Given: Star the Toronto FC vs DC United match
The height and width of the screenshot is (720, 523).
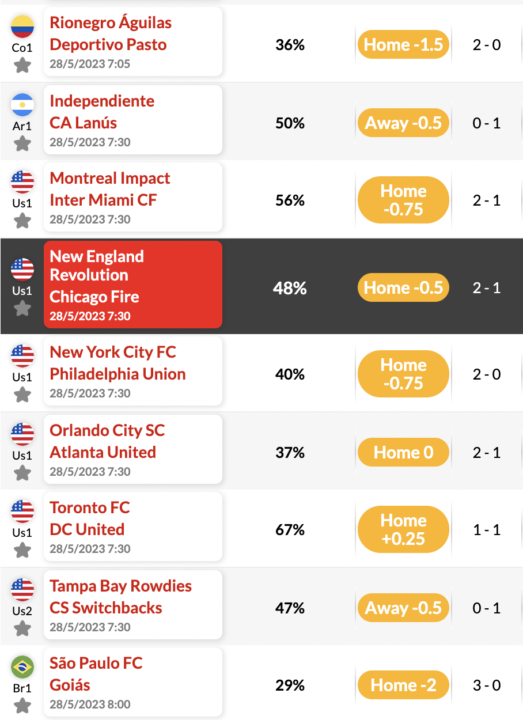Looking at the screenshot, I should 22,550.
